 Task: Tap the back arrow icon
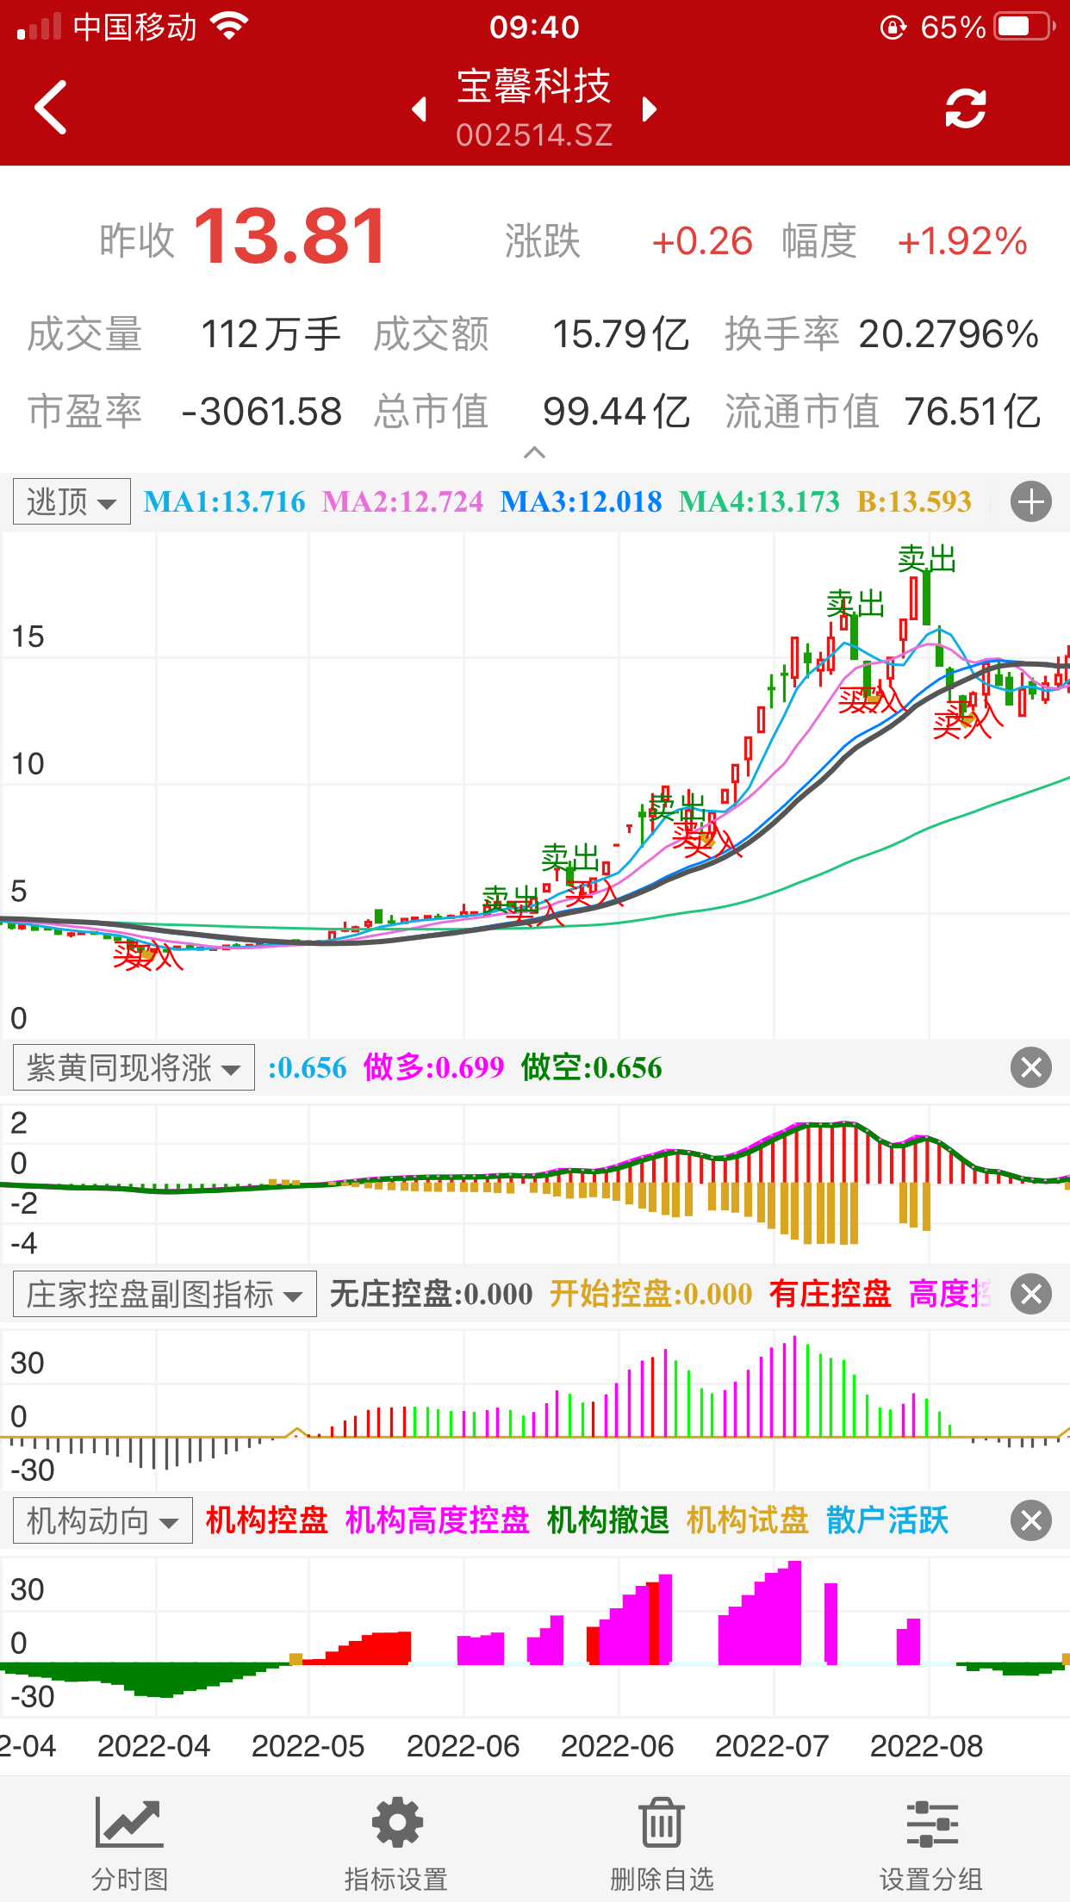click(51, 108)
